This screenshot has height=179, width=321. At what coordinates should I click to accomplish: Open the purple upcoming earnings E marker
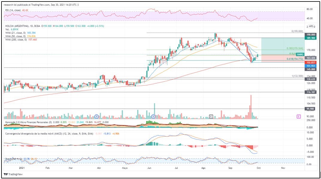(x=299, y=117)
